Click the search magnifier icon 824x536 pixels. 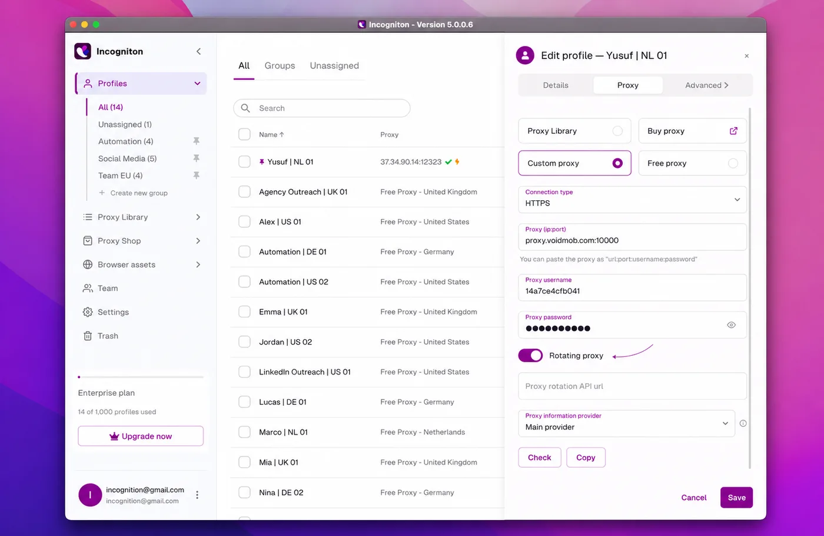[245, 108]
